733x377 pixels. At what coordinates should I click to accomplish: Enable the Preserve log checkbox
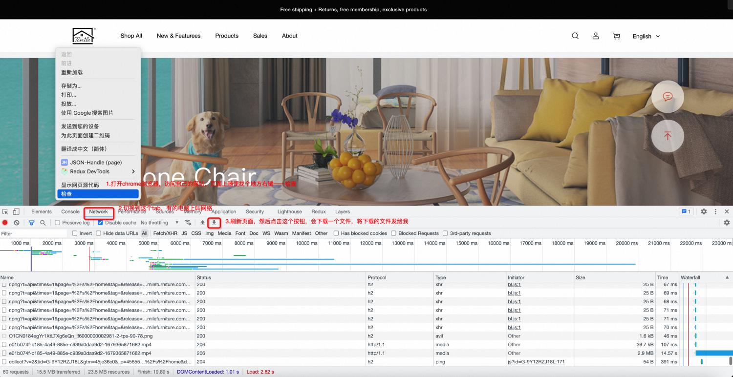pos(58,223)
